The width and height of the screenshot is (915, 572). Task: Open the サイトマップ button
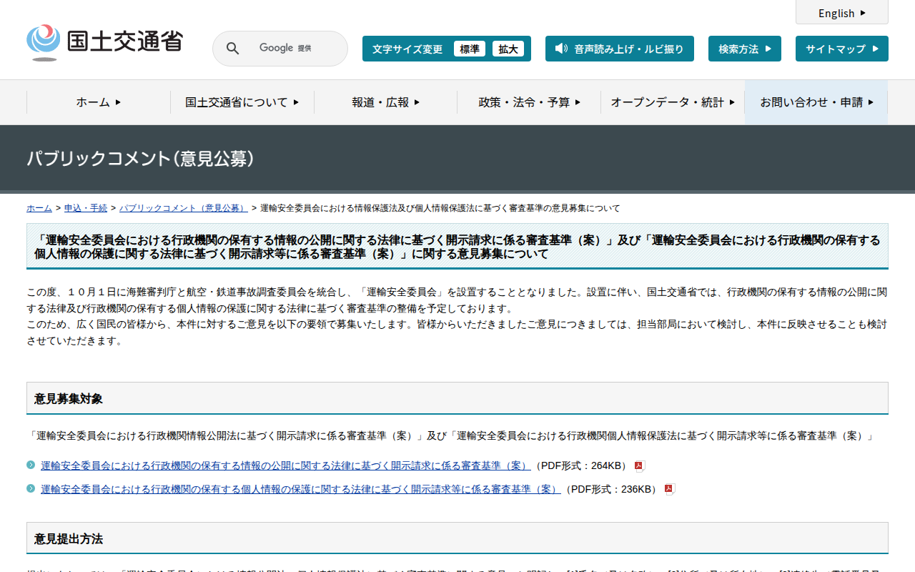pos(841,49)
